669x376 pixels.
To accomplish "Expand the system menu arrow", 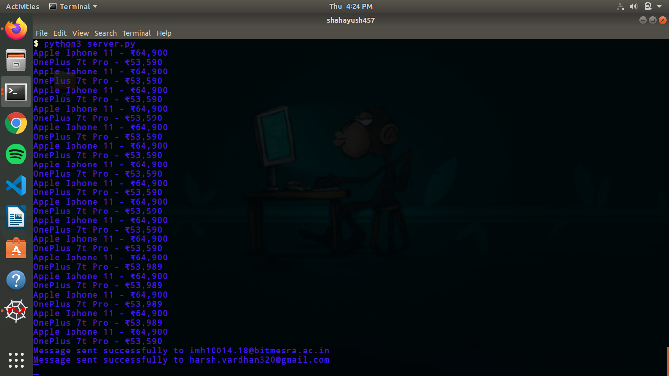I will 660,7.
